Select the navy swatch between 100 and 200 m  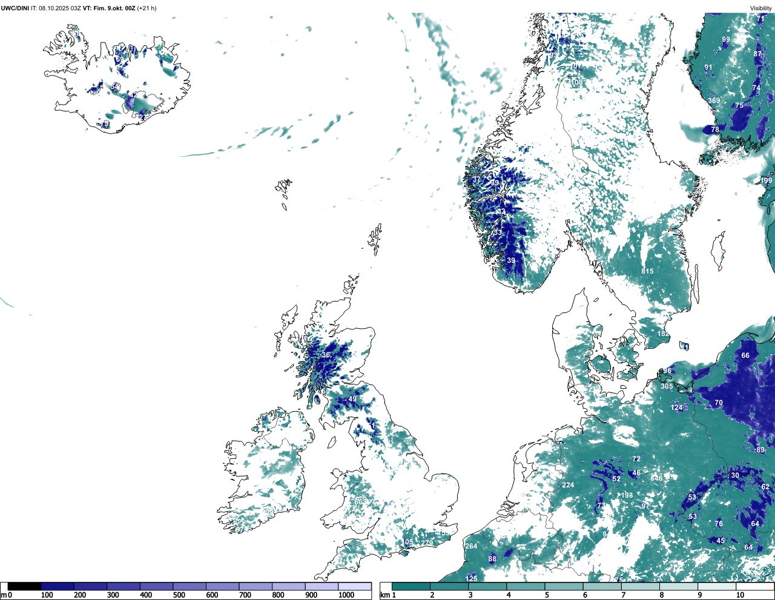coord(58,586)
